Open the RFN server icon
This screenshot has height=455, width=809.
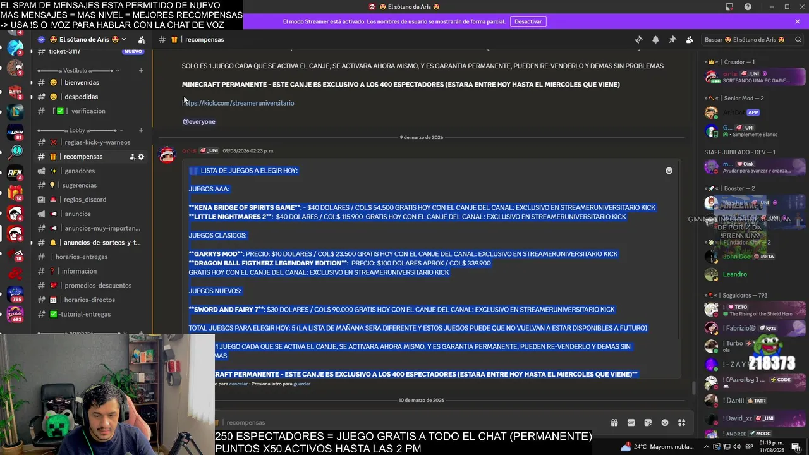click(x=15, y=173)
